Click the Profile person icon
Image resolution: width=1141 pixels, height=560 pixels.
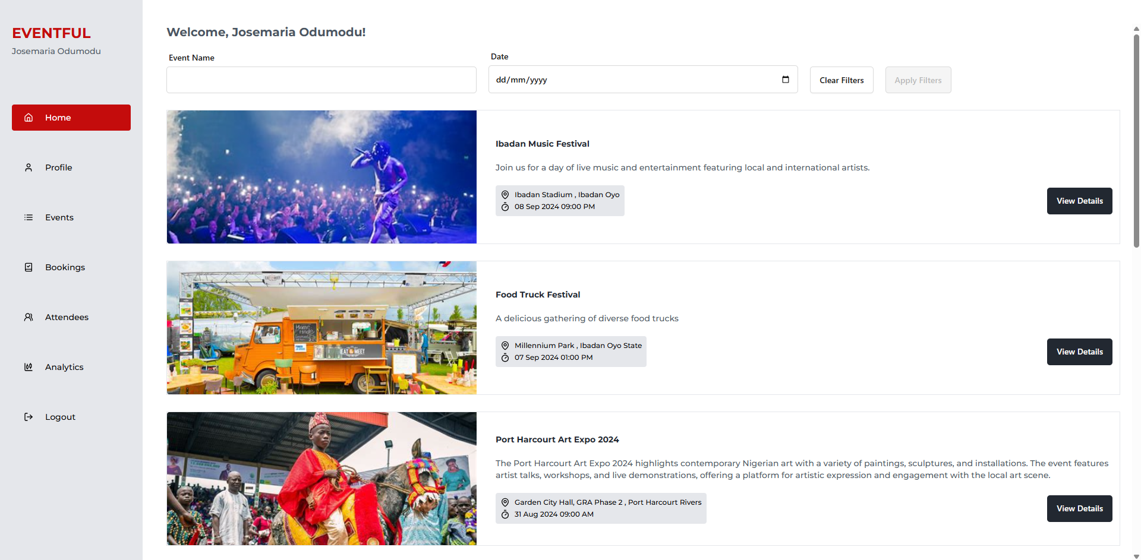[29, 167]
